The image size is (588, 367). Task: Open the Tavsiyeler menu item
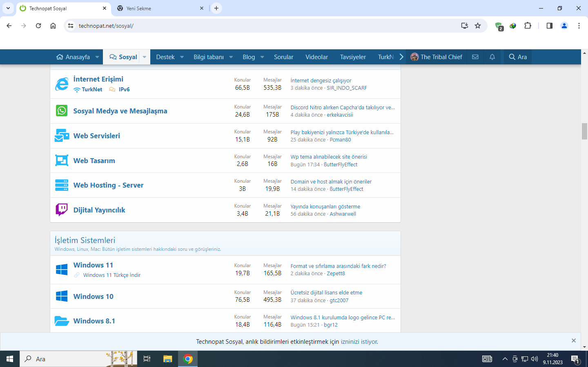tap(353, 57)
